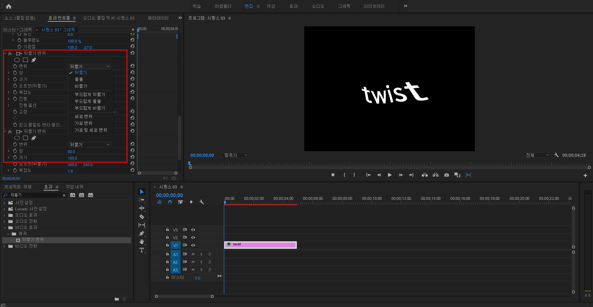Choose 부드럽게 뒤틀기 option

point(90,94)
